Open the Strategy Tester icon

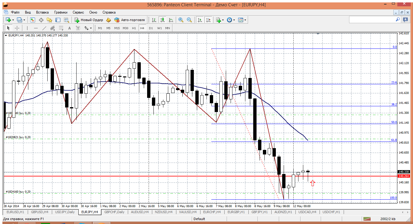coord(66,20)
